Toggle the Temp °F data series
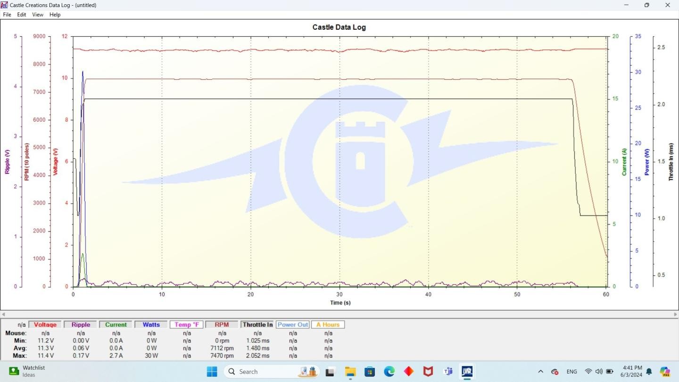Screen dimensions: 679x382 click(187, 324)
